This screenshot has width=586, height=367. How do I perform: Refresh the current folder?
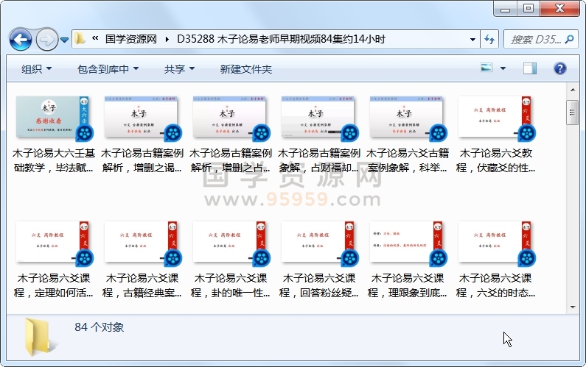[489, 39]
